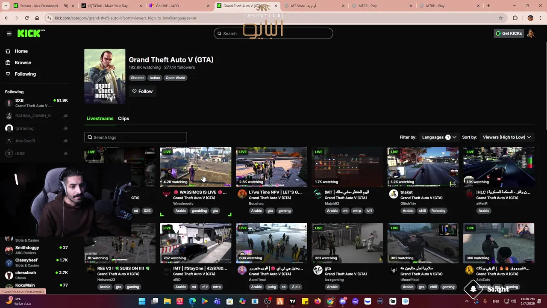Image resolution: width=547 pixels, height=308 pixels.
Task: Click the browser back arrow
Action: 6,18
